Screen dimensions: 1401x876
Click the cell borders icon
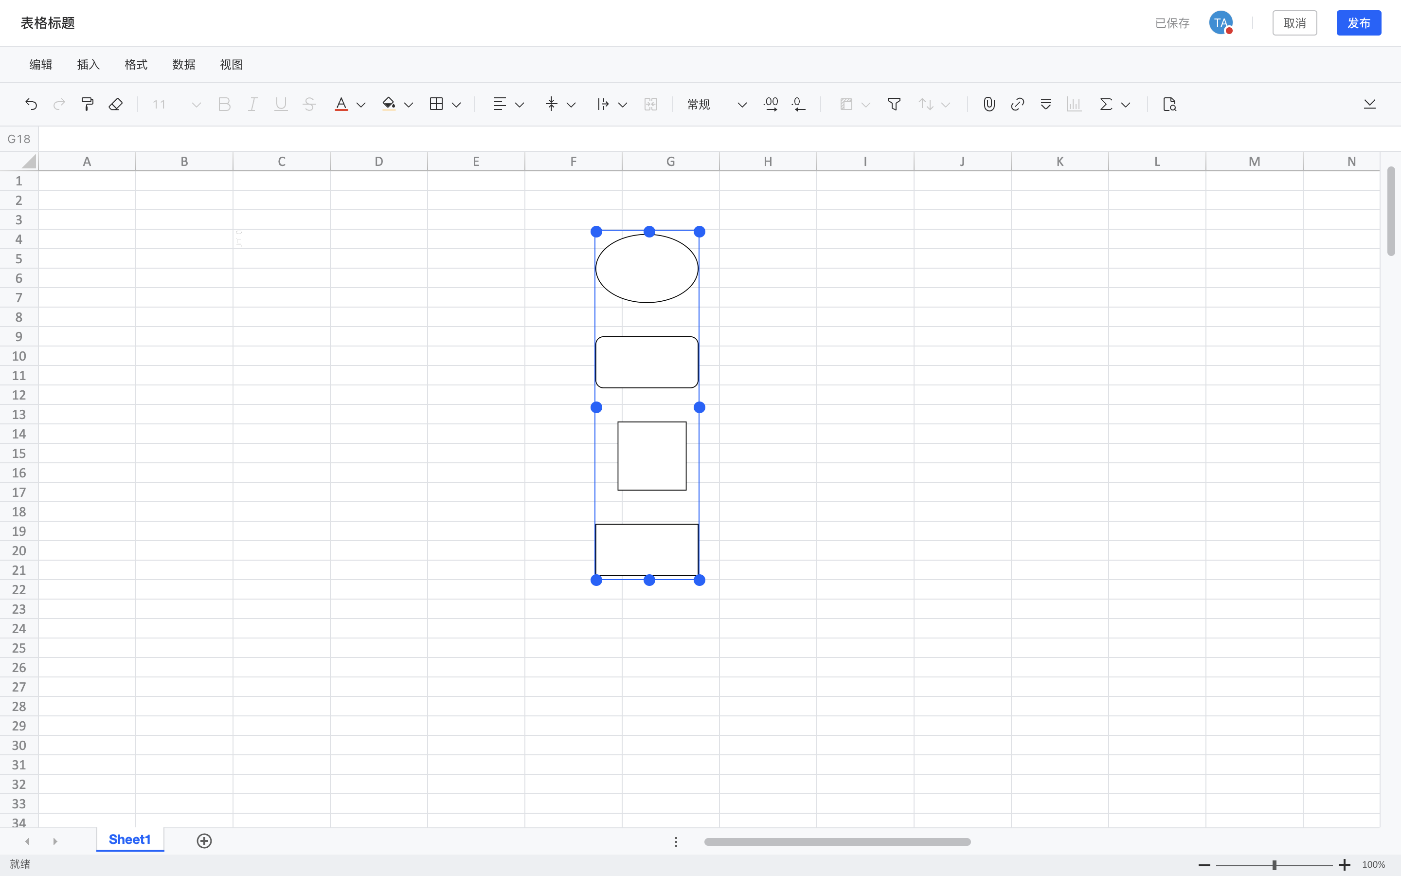(436, 104)
